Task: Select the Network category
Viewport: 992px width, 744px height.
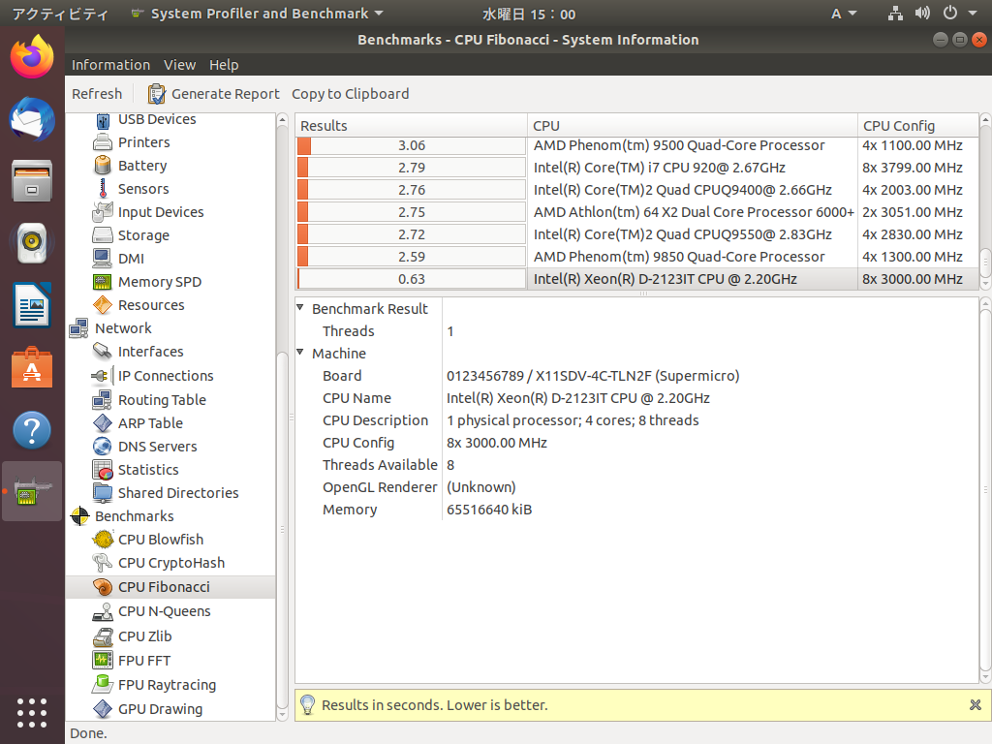Action: tap(123, 328)
